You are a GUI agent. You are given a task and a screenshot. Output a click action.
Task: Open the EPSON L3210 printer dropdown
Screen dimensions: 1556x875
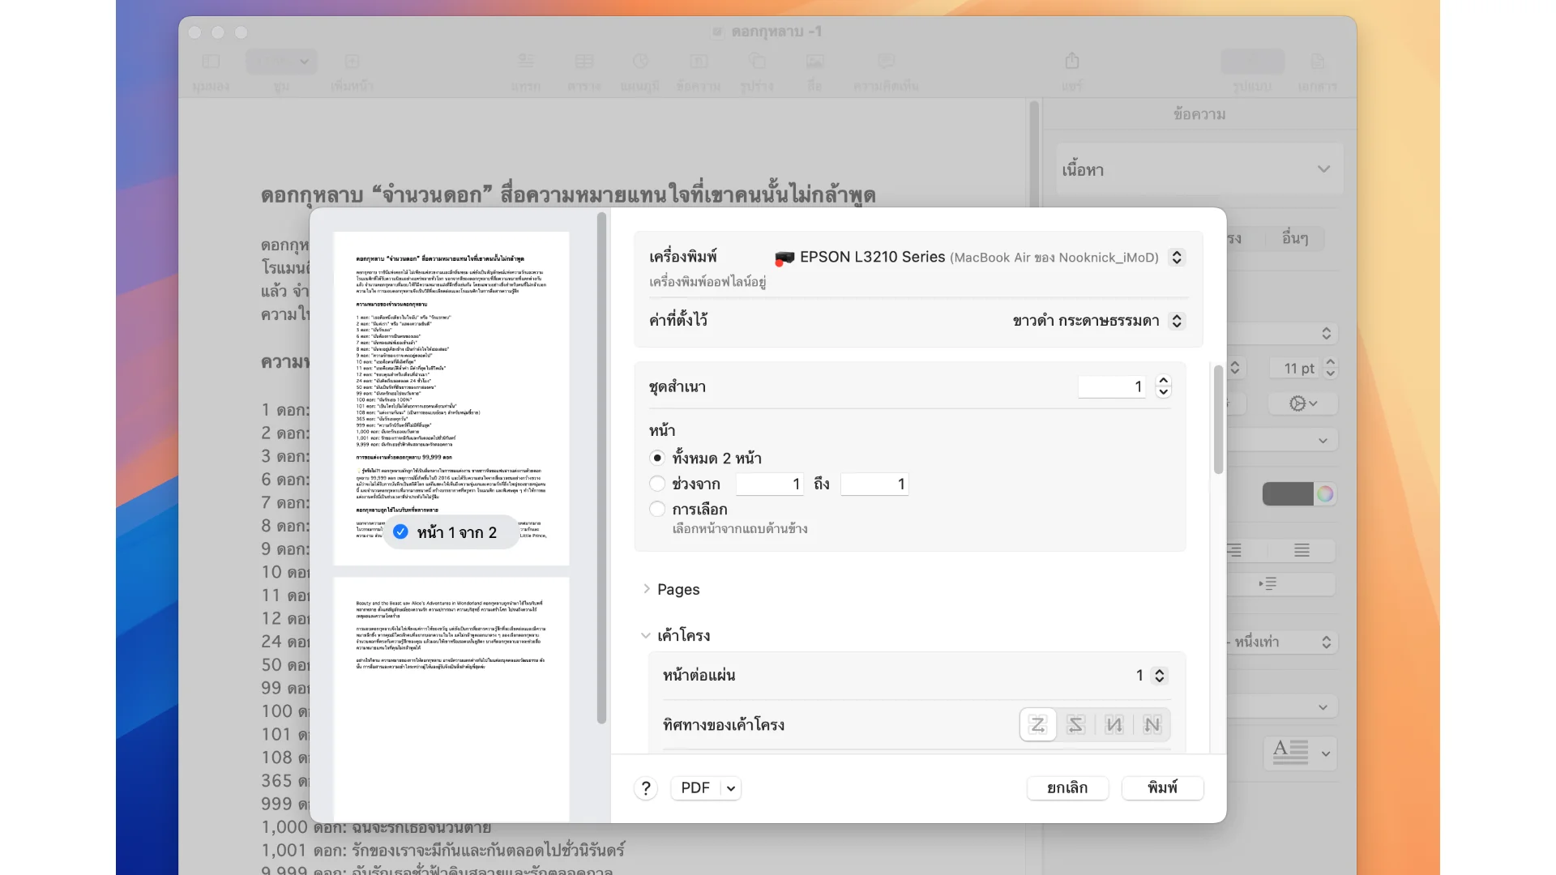click(x=1177, y=257)
